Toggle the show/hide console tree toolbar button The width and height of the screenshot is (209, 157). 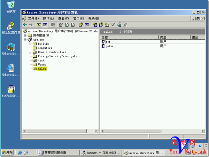(x=45, y=25)
